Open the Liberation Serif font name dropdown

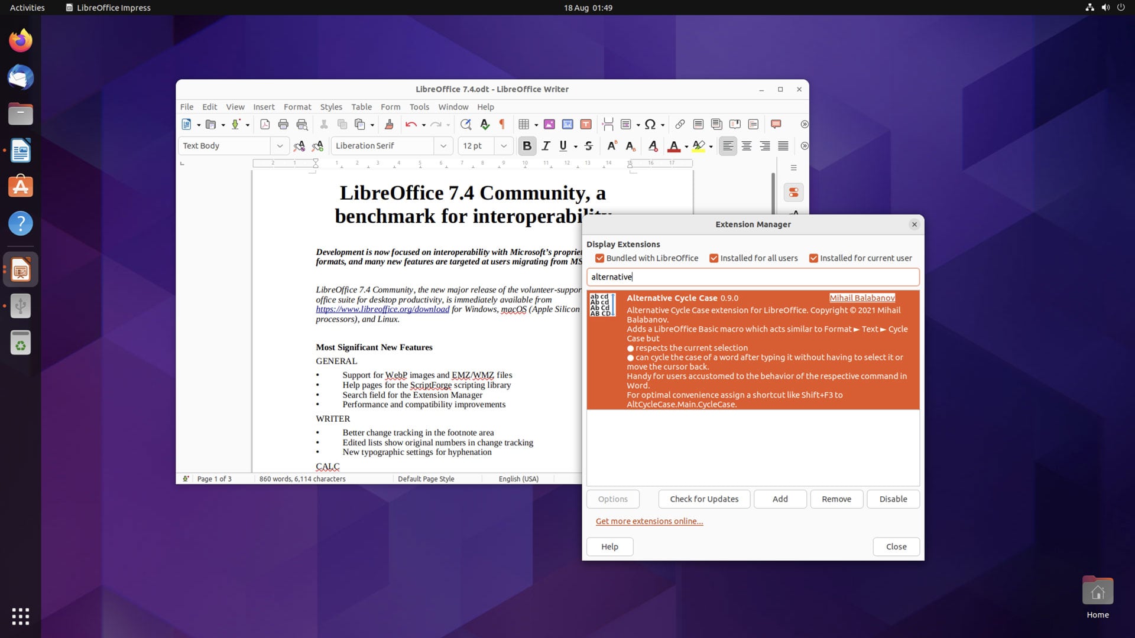(x=443, y=146)
